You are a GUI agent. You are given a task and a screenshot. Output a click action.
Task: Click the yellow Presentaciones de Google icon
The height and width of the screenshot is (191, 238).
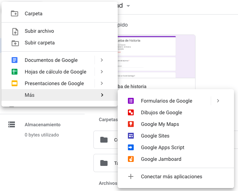pyautogui.click(x=15, y=83)
